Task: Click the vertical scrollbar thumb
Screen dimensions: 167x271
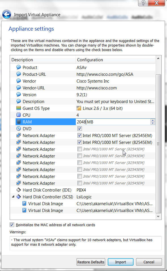Action: [158, 144]
